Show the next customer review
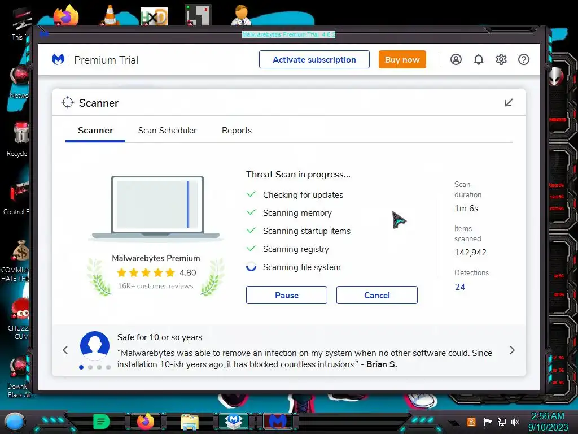This screenshot has width=578, height=434. pyautogui.click(x=512, y=350)
